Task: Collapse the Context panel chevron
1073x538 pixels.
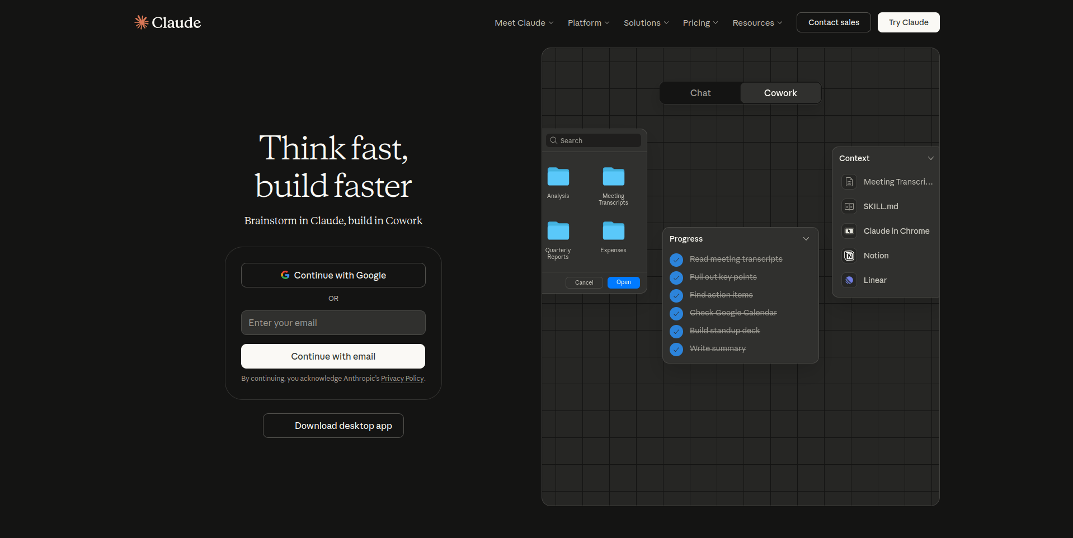Action: pos(931,158)
